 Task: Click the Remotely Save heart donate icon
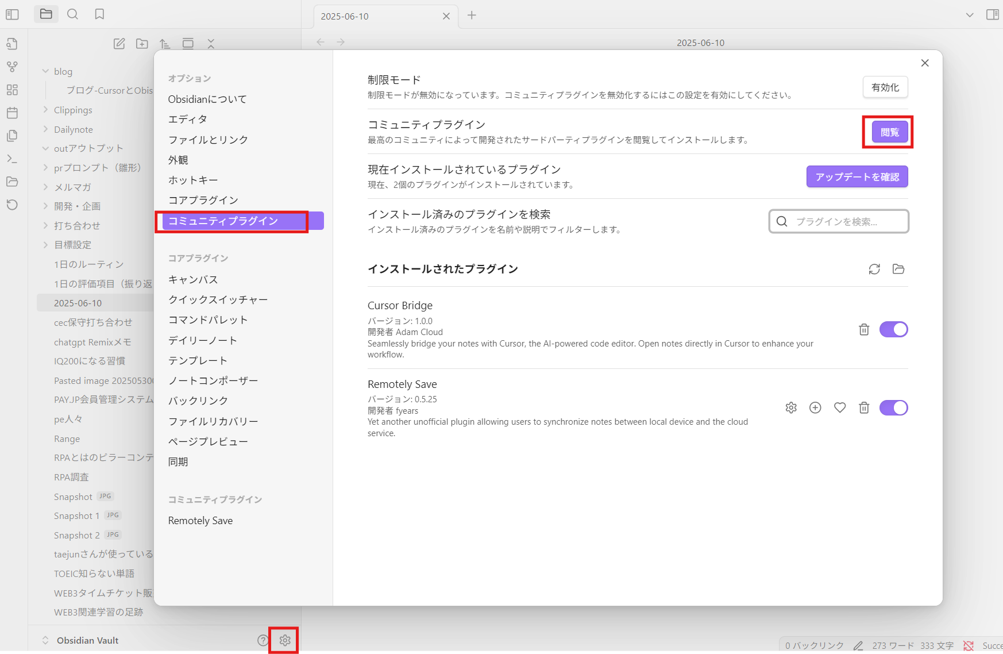[840, 407]
